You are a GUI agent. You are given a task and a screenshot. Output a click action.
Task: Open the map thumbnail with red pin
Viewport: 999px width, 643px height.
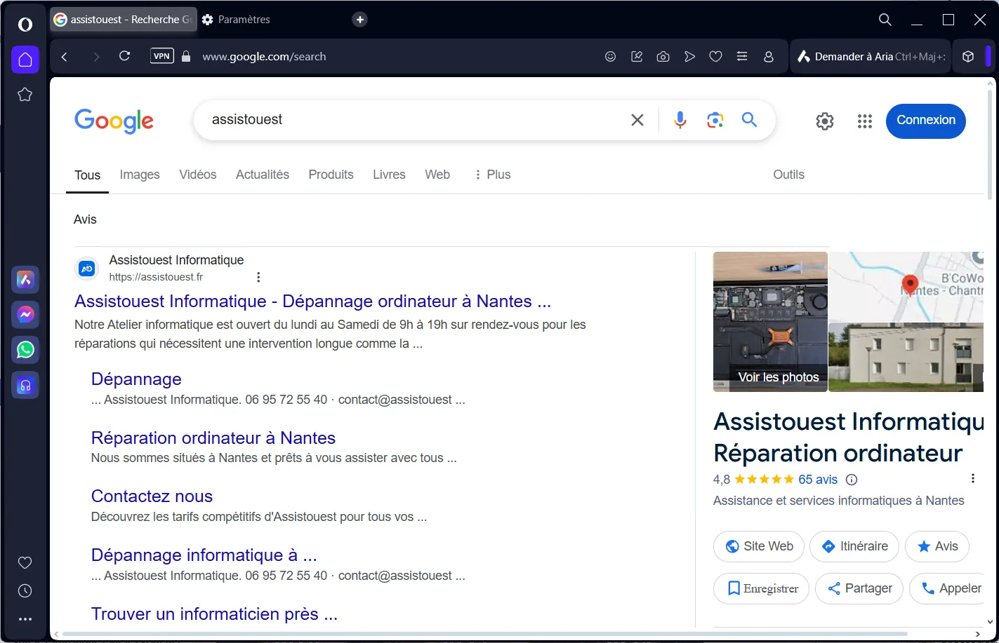[906, 287]
